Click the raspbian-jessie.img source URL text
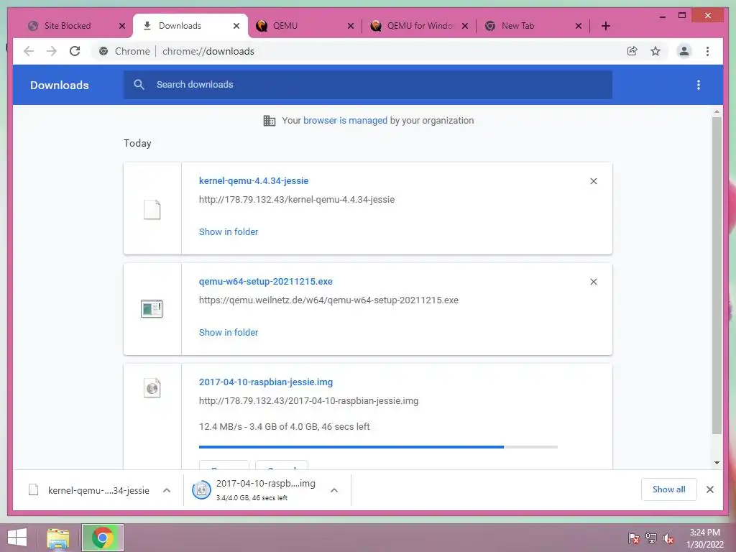 [x=308, y=400]
